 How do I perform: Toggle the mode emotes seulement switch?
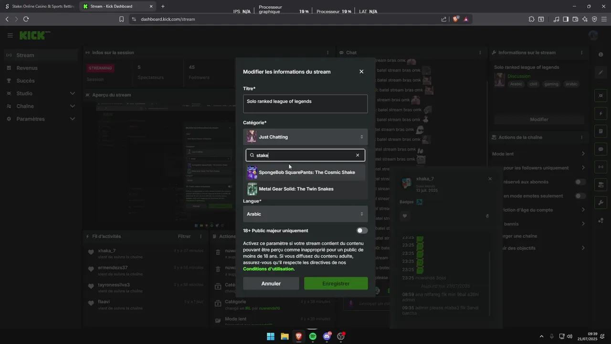coord(580,196)
